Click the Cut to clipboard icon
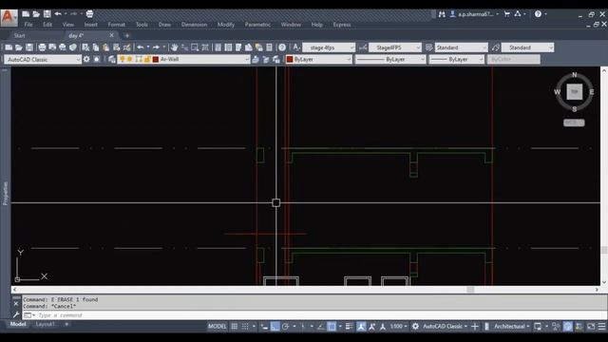Viewport: 608px width, 342px height. pos(85,47)
